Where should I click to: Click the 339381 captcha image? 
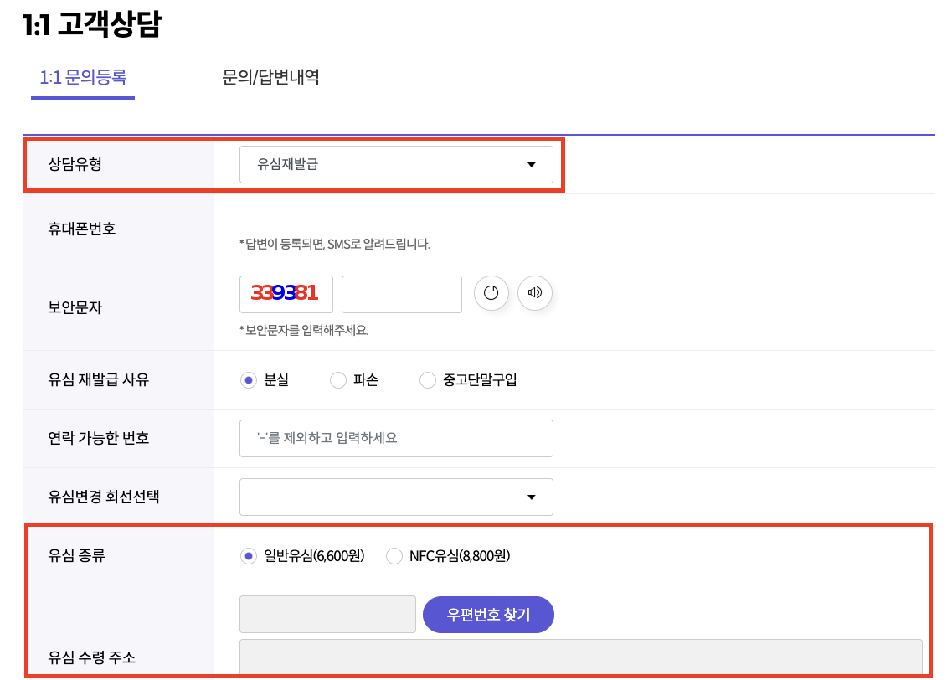click(286, 294)
